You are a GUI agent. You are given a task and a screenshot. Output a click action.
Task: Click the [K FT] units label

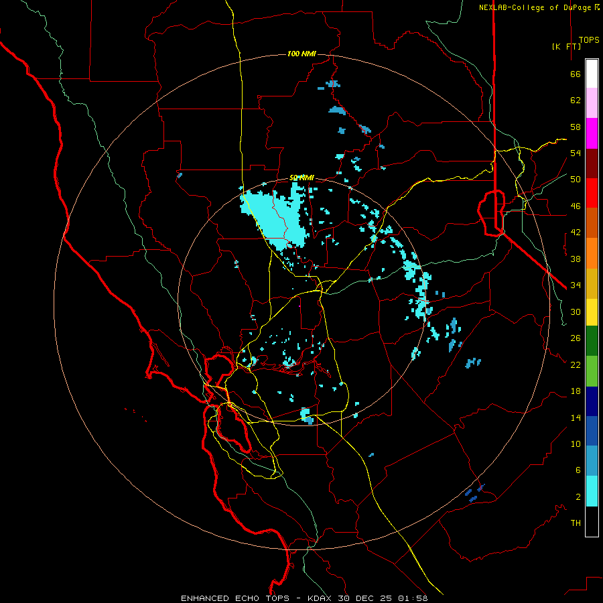[566, 46]
